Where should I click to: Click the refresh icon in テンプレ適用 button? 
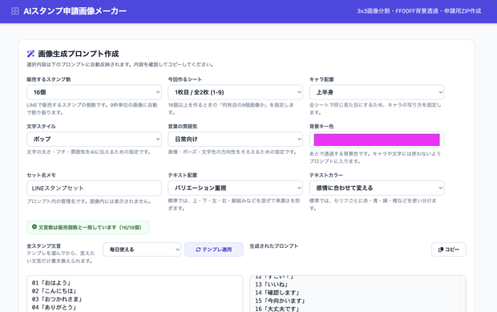coord(198,249)
